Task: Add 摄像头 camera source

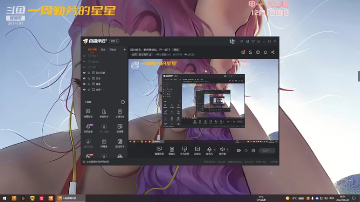Action: [x=172, y=151]
